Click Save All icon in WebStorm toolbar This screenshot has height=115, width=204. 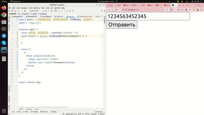(12, 11)
